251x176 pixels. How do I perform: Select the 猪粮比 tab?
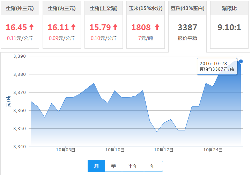[x=229, y=25]
